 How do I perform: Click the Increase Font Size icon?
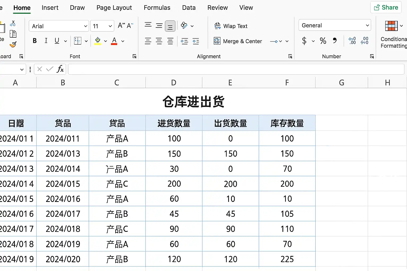(x=121, y=25)
